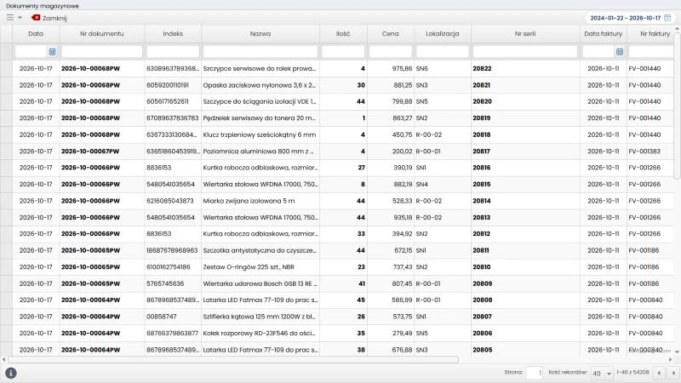This screenshot has height=383, width=681.
Task: Focus the Lokalizacja filter field
Action: [443, 52]
